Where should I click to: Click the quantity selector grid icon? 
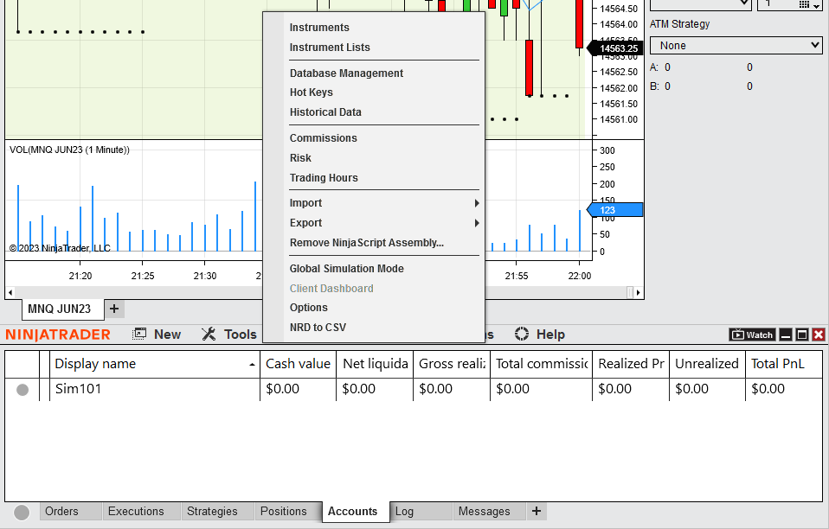point(805,4)
